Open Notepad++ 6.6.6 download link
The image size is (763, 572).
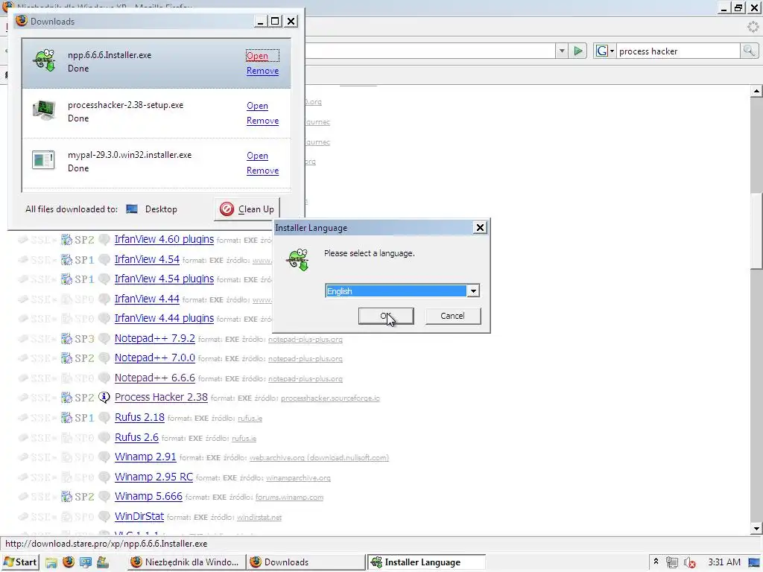point(155,378)
